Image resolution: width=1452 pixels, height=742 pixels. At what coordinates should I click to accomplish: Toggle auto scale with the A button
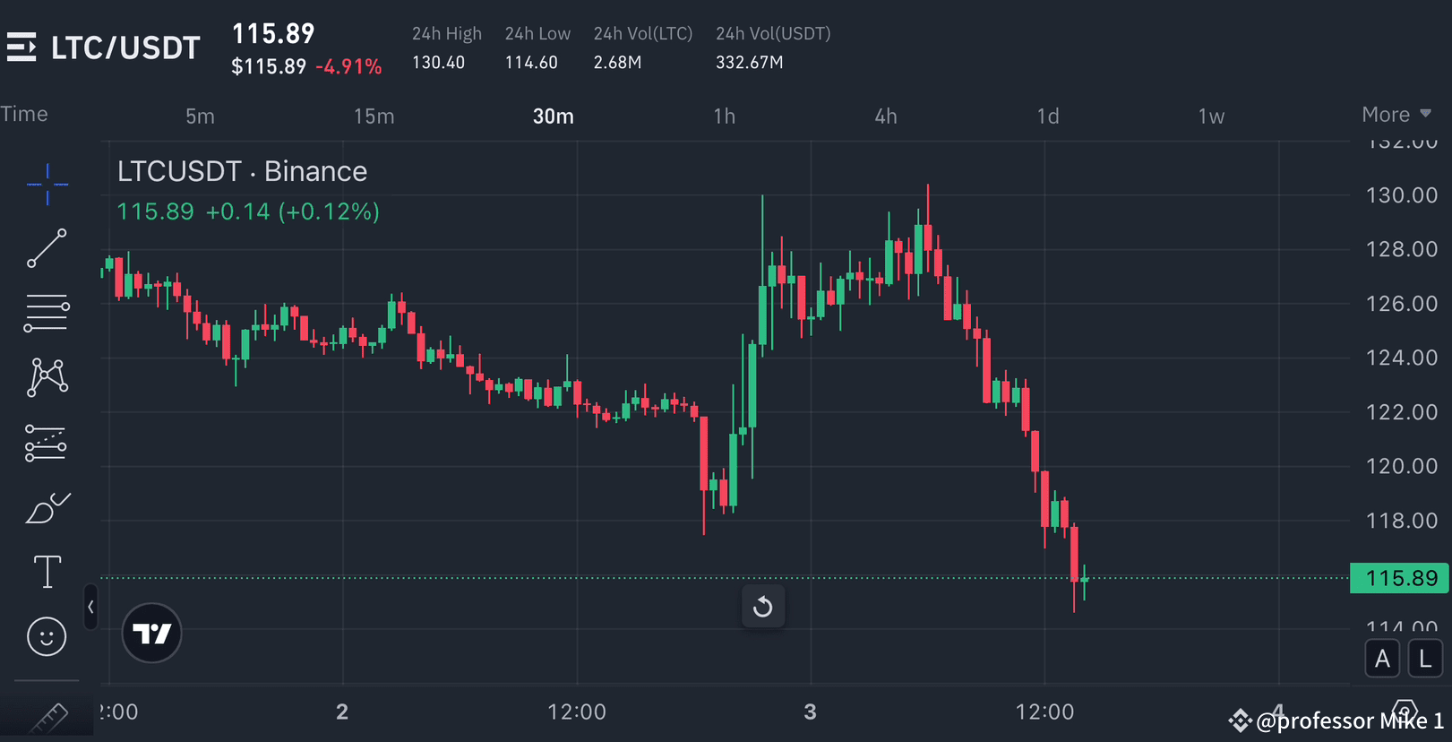click(1382, 658)
